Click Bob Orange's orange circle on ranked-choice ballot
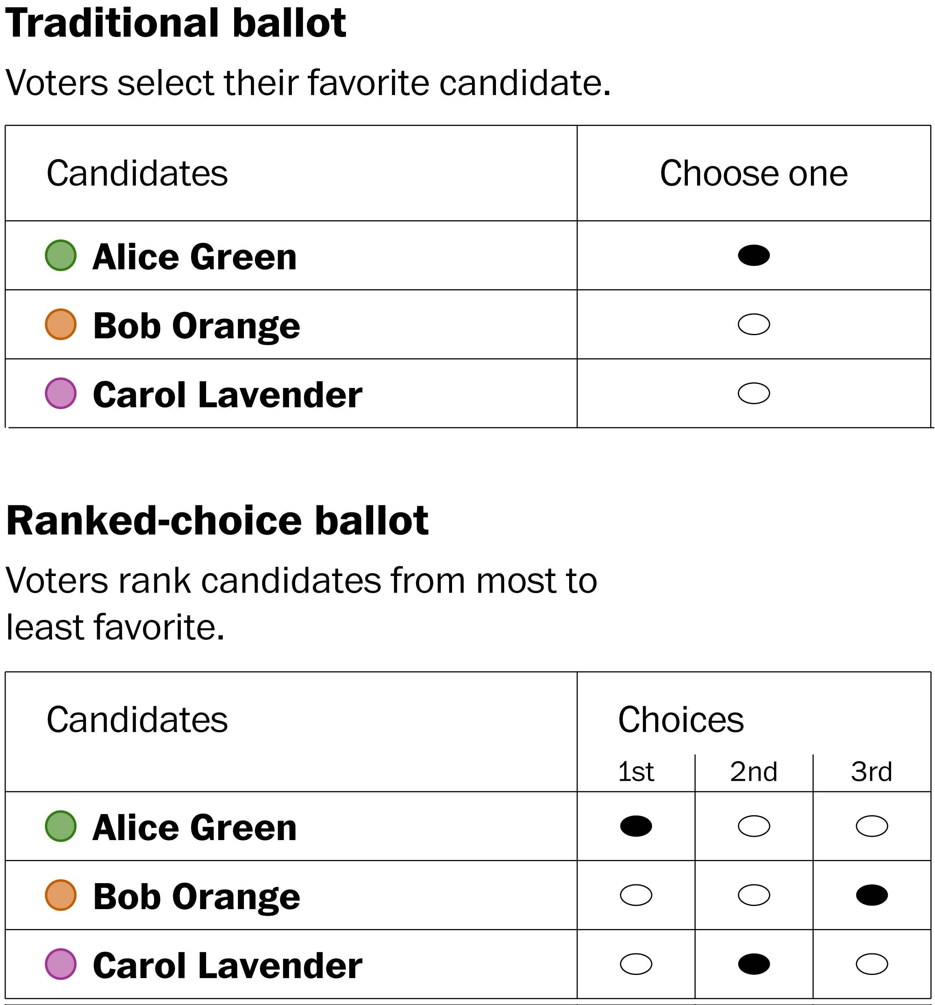The image size is (935, 1005). coord(61,895)
